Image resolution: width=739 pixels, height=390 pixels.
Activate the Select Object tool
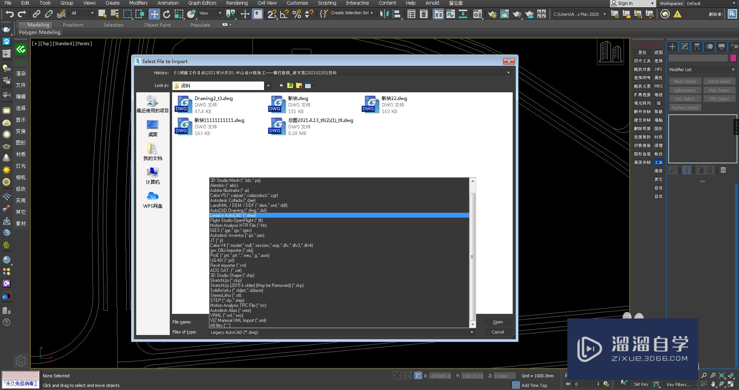[102, 14]
